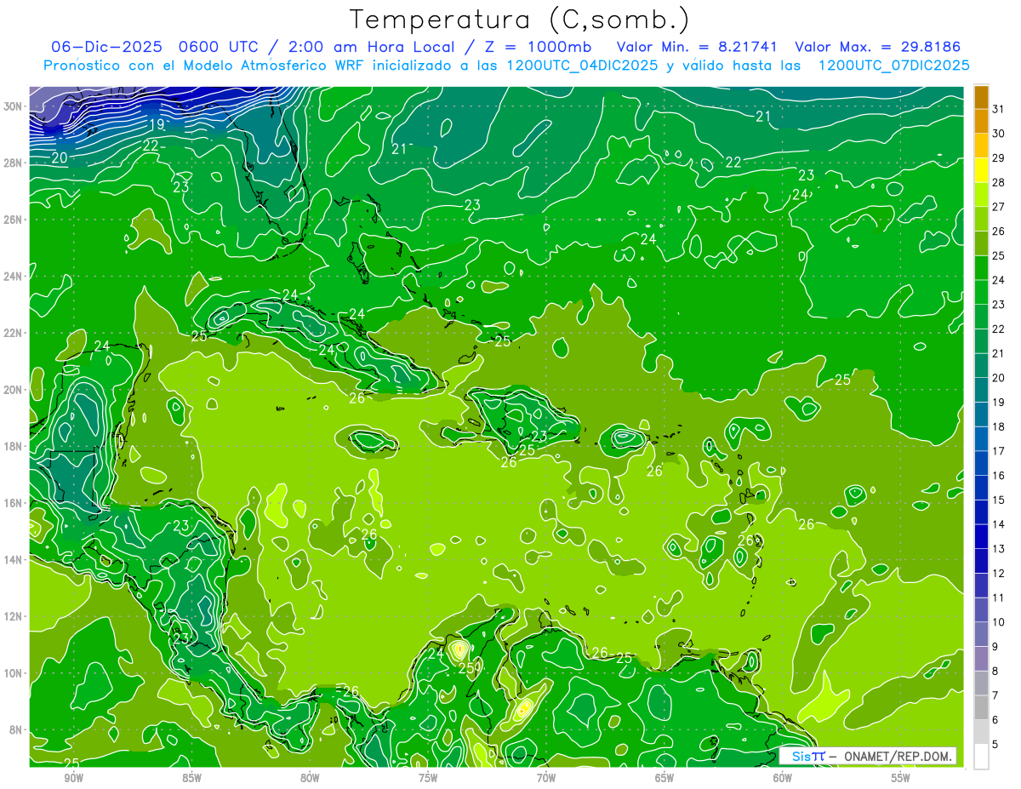Viewport: 1021px width, 789px height.
Task: Click the legend scale value '5'
Action: click(x=995, y=745)
